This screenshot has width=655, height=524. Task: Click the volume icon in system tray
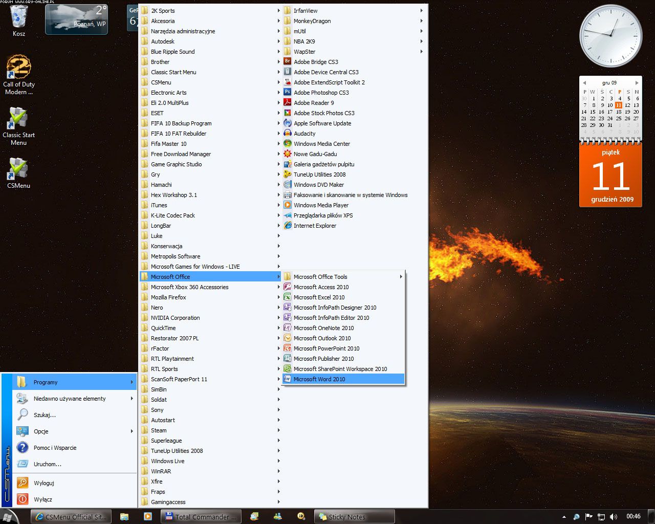pyautogui.click(x=614, y=517)
